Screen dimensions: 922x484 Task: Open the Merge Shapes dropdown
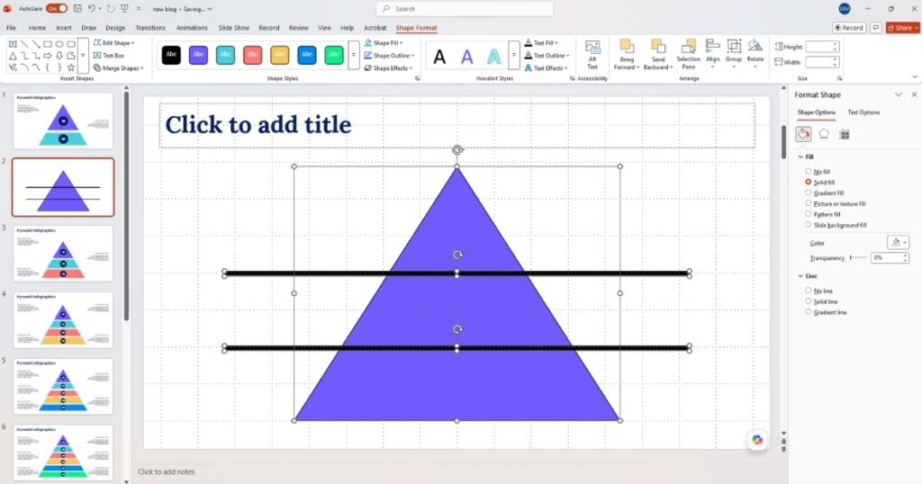[118, 68]
